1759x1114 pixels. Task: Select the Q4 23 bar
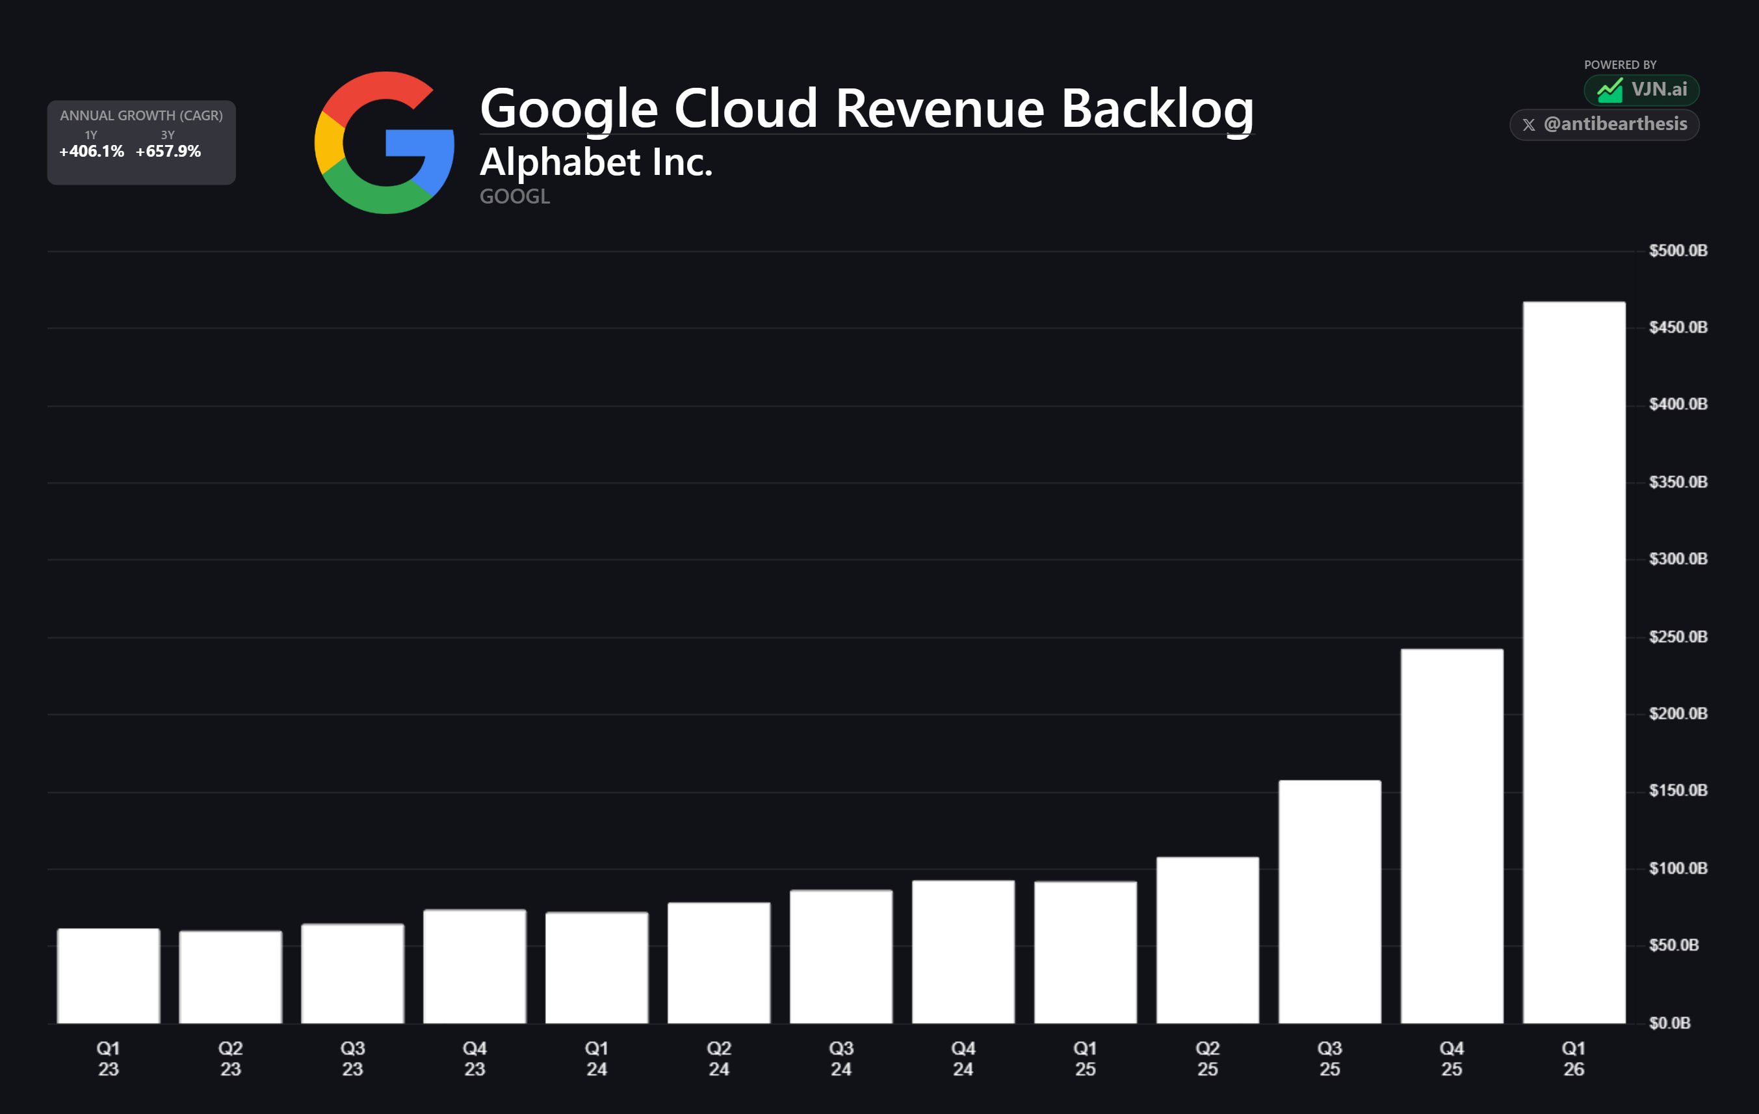475,966
